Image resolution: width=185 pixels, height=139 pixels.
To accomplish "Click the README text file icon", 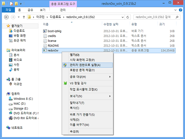I will click(x=45, y=46).
